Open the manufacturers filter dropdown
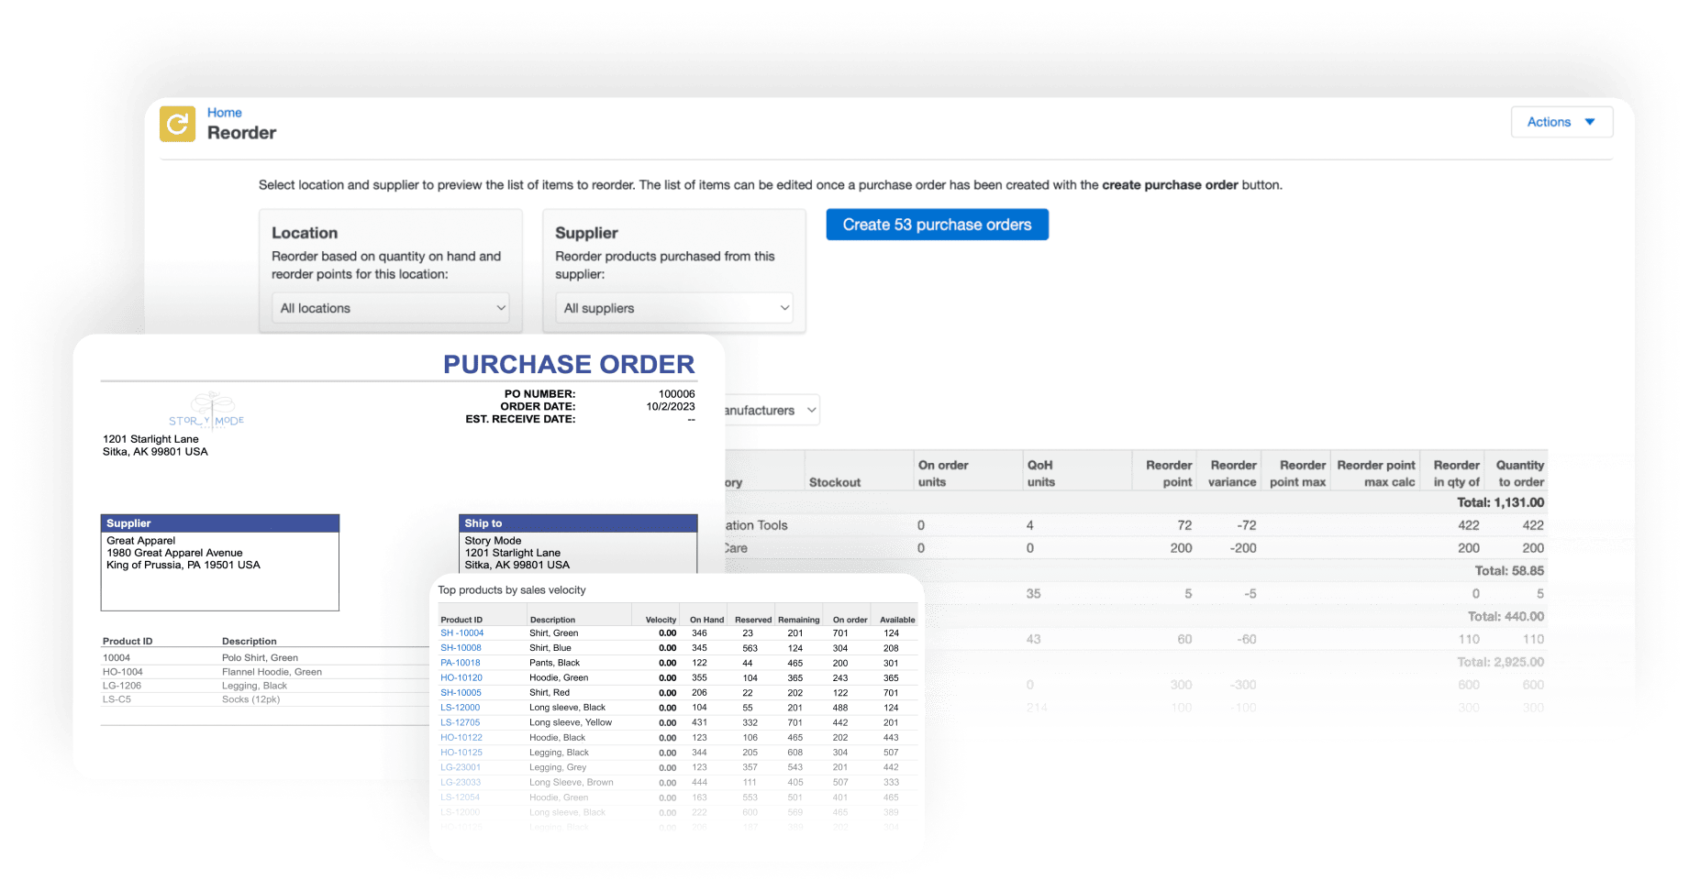 771,411
